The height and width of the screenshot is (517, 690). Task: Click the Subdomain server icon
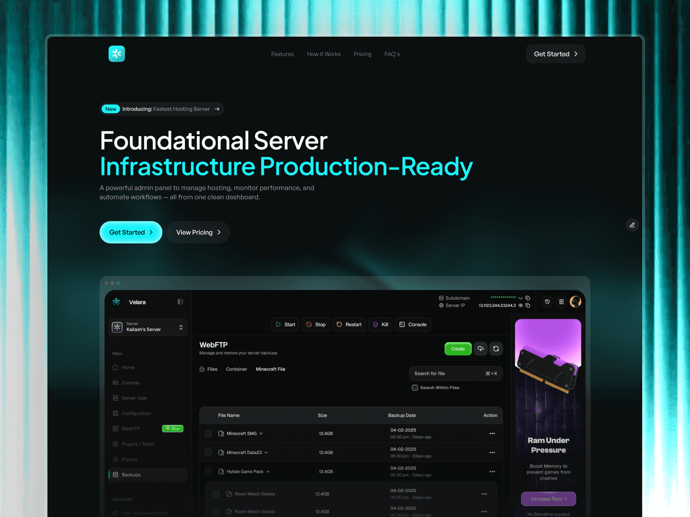tap(441, 298)
